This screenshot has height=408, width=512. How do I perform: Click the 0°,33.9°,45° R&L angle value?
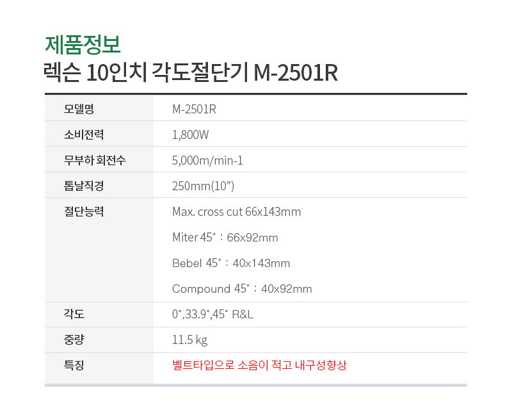coord(212,314)
